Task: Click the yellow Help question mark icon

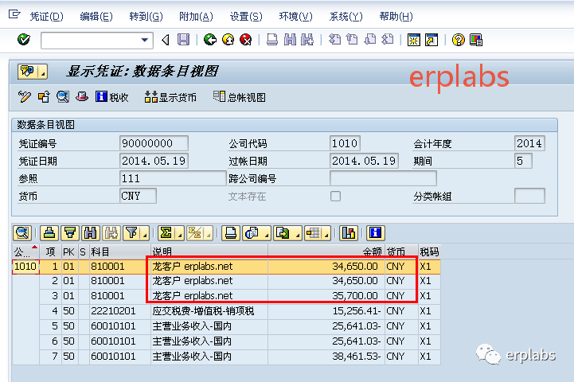Action: [458, 40]
